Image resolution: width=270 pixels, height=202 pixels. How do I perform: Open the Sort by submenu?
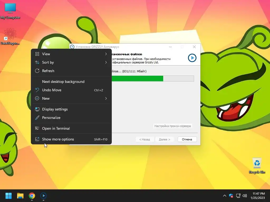(x=71, y=62)
